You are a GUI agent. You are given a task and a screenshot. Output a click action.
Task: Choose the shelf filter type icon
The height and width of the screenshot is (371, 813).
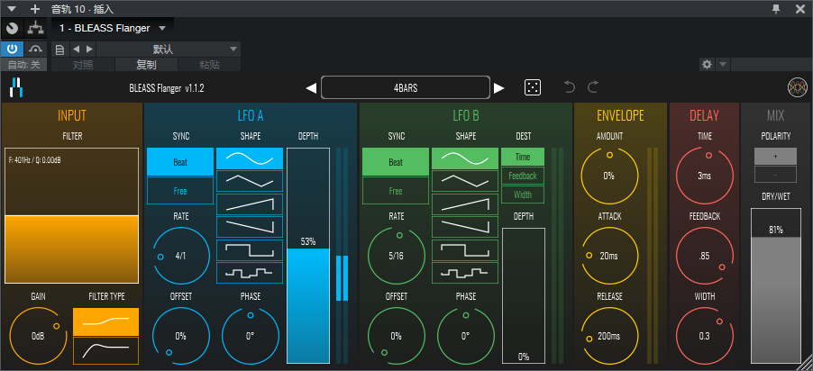tap(105, 321)
